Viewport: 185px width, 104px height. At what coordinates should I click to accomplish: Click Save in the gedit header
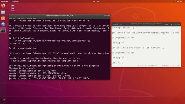(166, 24)
